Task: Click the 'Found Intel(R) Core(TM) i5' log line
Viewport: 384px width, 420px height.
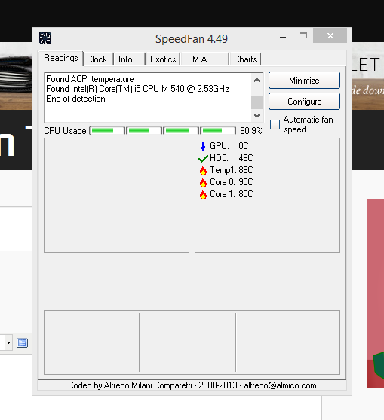Action: 137,89
